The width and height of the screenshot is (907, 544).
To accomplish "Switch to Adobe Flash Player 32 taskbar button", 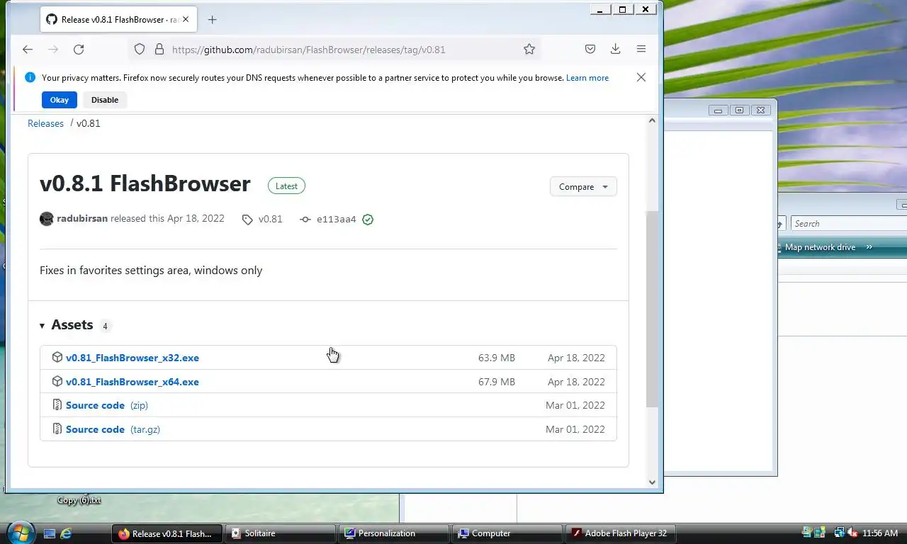I will [x=621, y=533].
